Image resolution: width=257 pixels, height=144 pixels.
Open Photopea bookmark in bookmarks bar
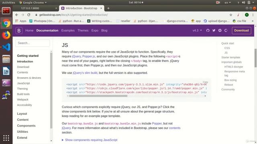tap(42, 21)
